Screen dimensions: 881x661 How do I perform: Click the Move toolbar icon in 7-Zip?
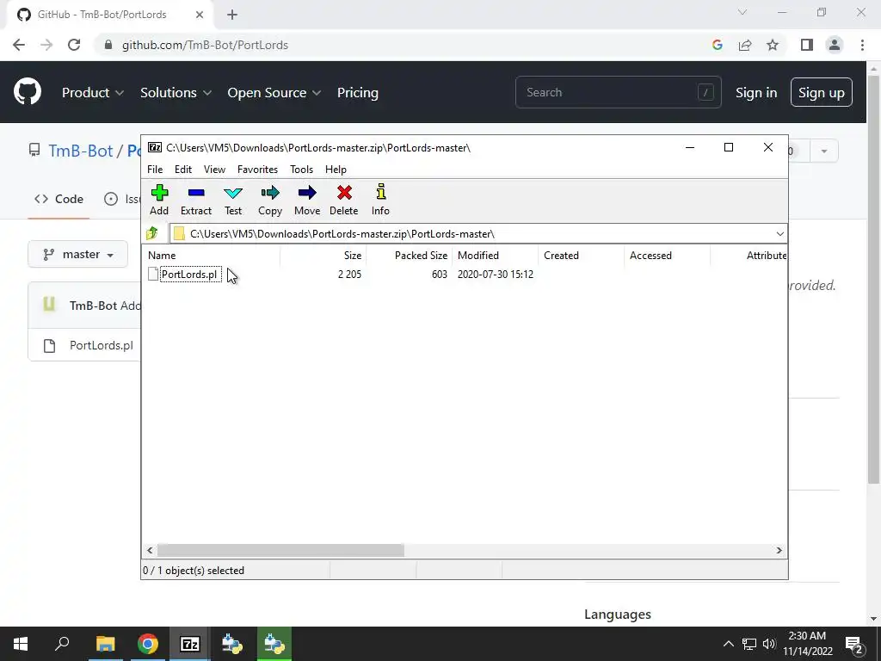point(307,193)
